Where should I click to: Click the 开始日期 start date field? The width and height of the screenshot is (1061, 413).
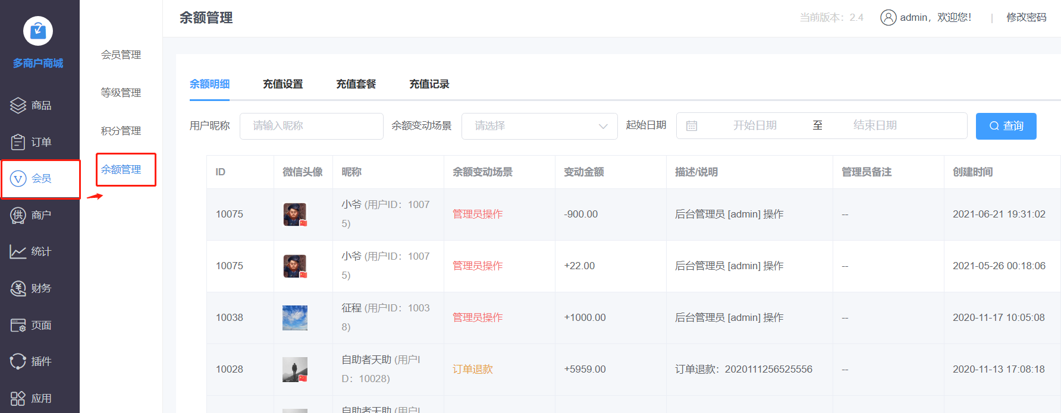[x=755, y=125]
